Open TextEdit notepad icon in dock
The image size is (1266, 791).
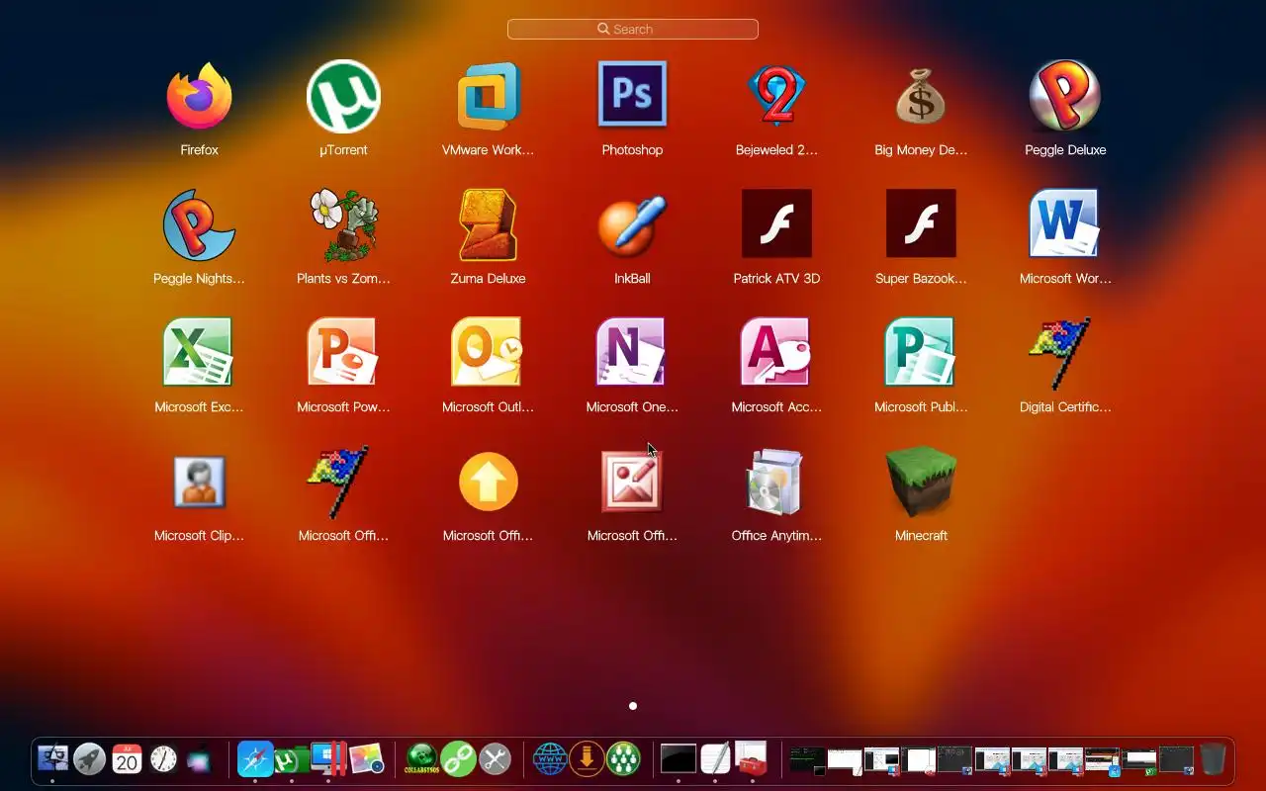pos(715,759)
